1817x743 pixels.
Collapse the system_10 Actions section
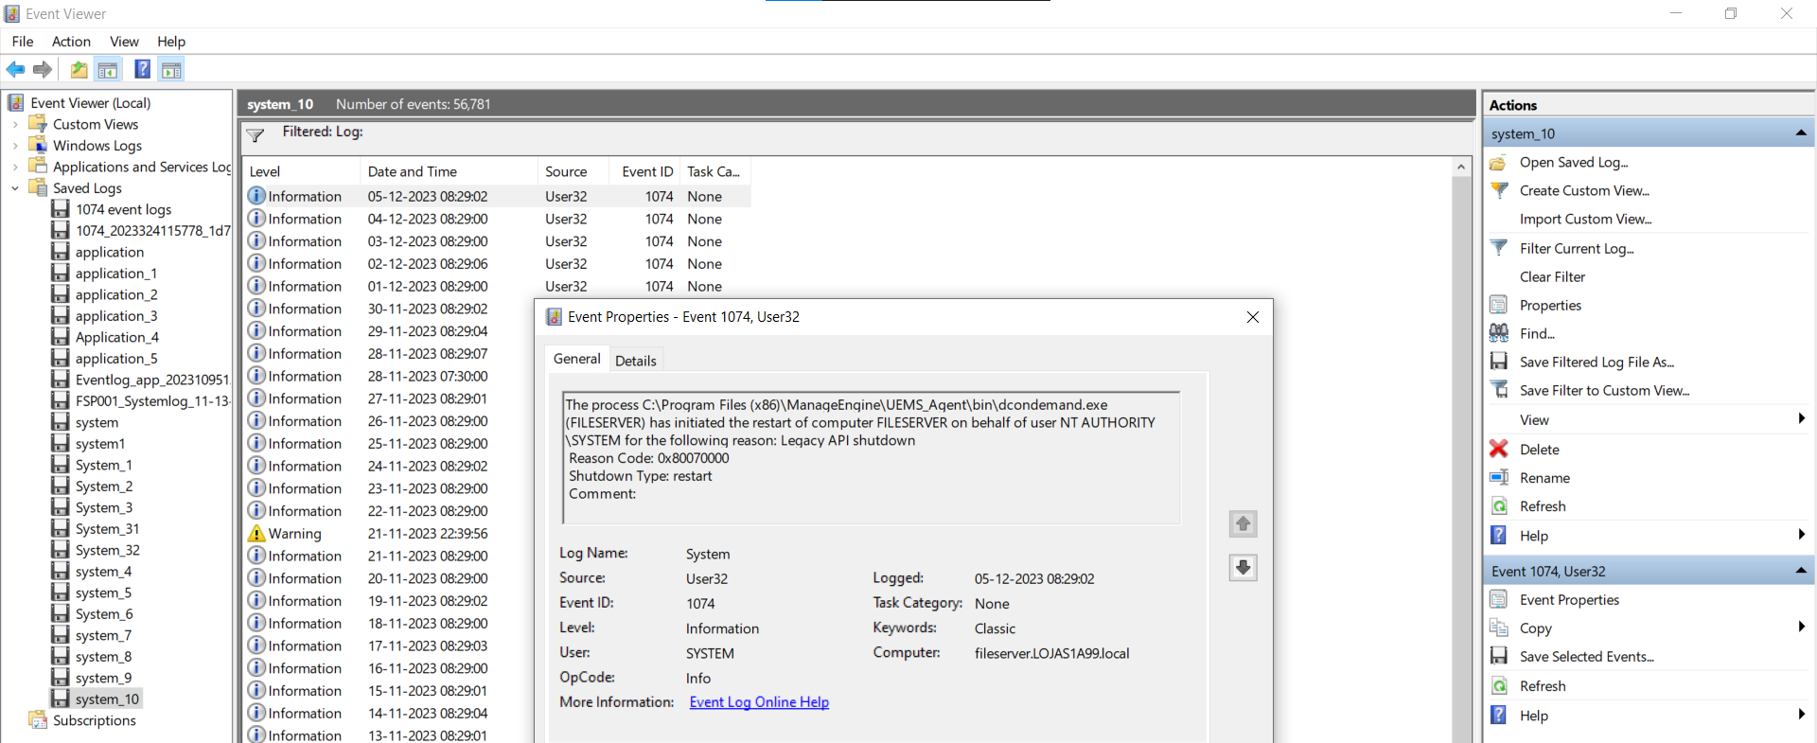point(1801,133)
